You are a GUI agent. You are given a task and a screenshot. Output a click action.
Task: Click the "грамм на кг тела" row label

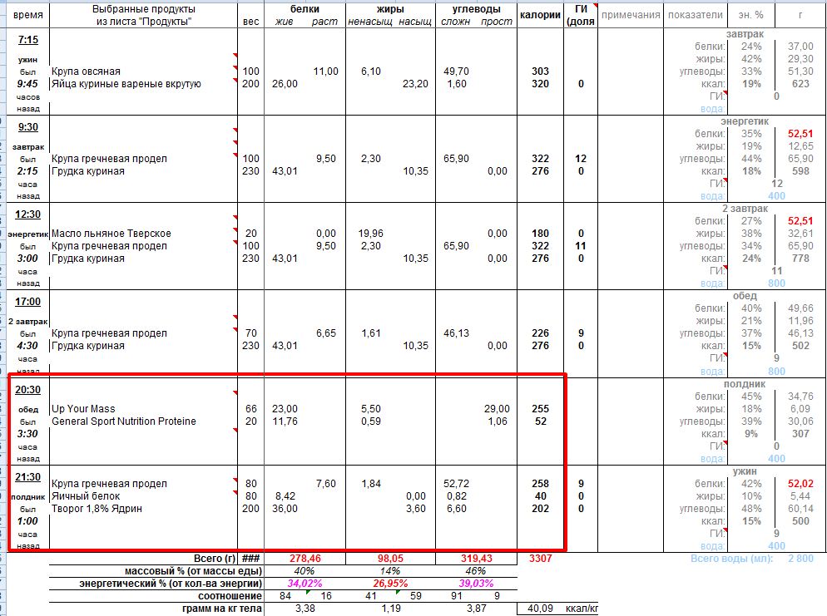(x=223, y=609)
